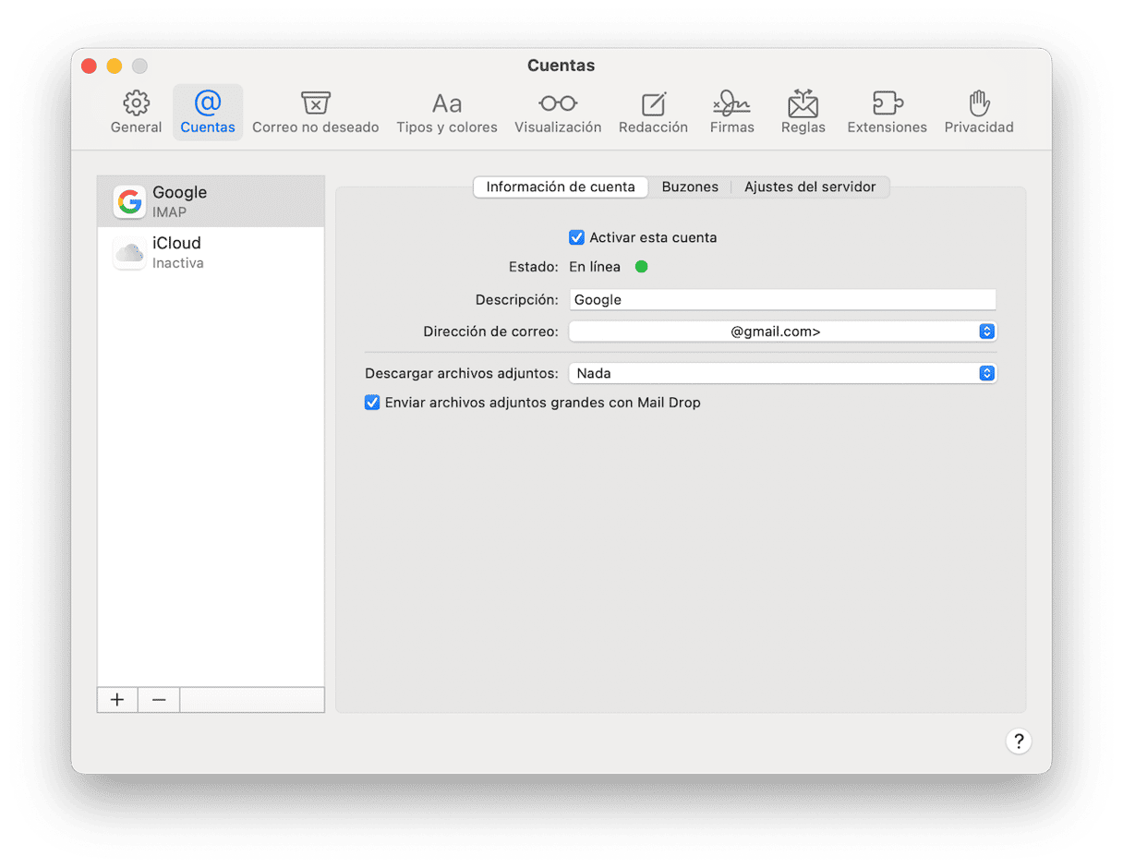Open help with the question mark button

[1018, 741]
